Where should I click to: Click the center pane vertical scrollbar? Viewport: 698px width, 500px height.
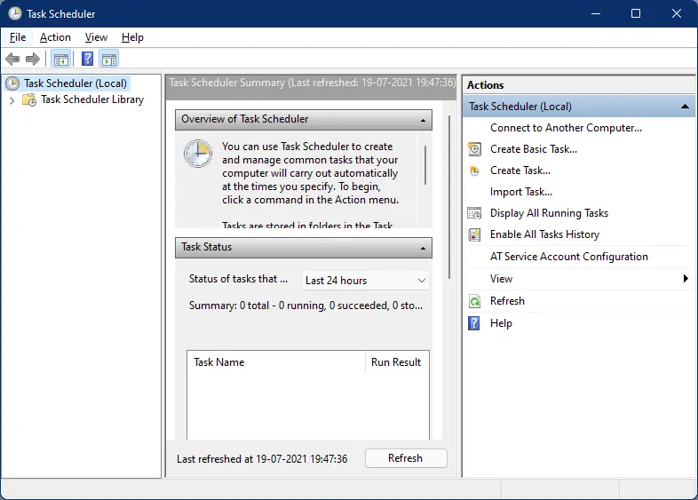tap(449, 197)
